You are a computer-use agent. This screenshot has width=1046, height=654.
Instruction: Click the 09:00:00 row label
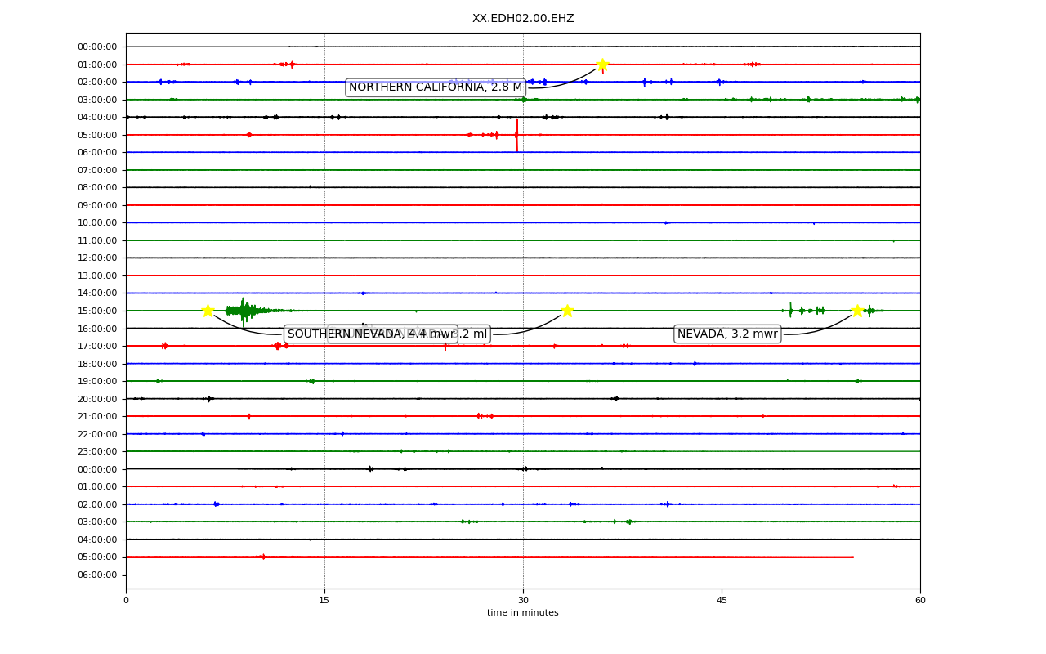[97, 205]
